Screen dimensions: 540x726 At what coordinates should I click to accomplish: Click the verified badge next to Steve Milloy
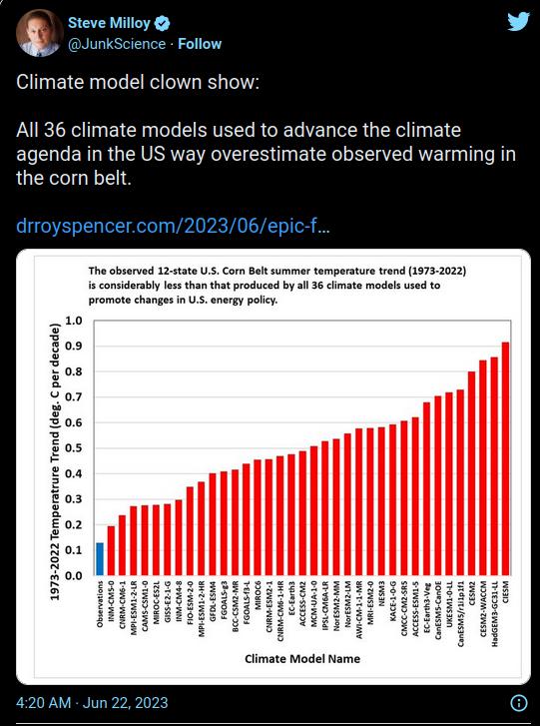click(163, 23)
